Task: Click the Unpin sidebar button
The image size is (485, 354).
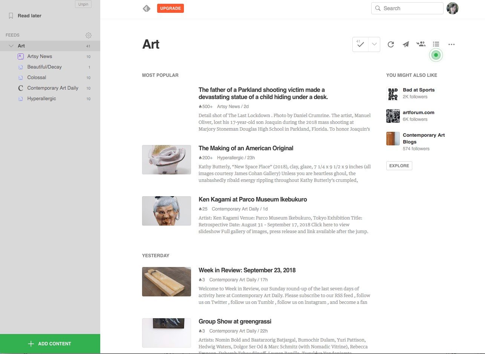Action: [x=83, y=4]
